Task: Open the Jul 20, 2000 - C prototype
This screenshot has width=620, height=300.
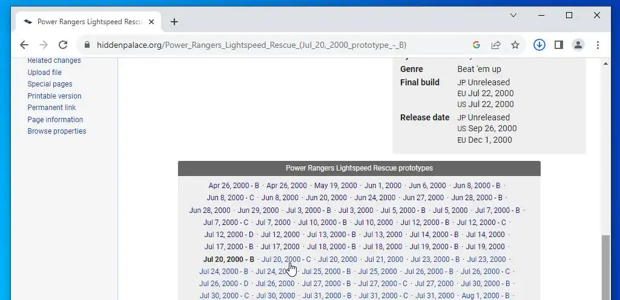Action: (x=286, y=259)
